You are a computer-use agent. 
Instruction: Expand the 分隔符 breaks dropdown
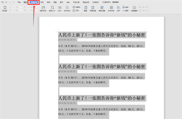(76, 7)
